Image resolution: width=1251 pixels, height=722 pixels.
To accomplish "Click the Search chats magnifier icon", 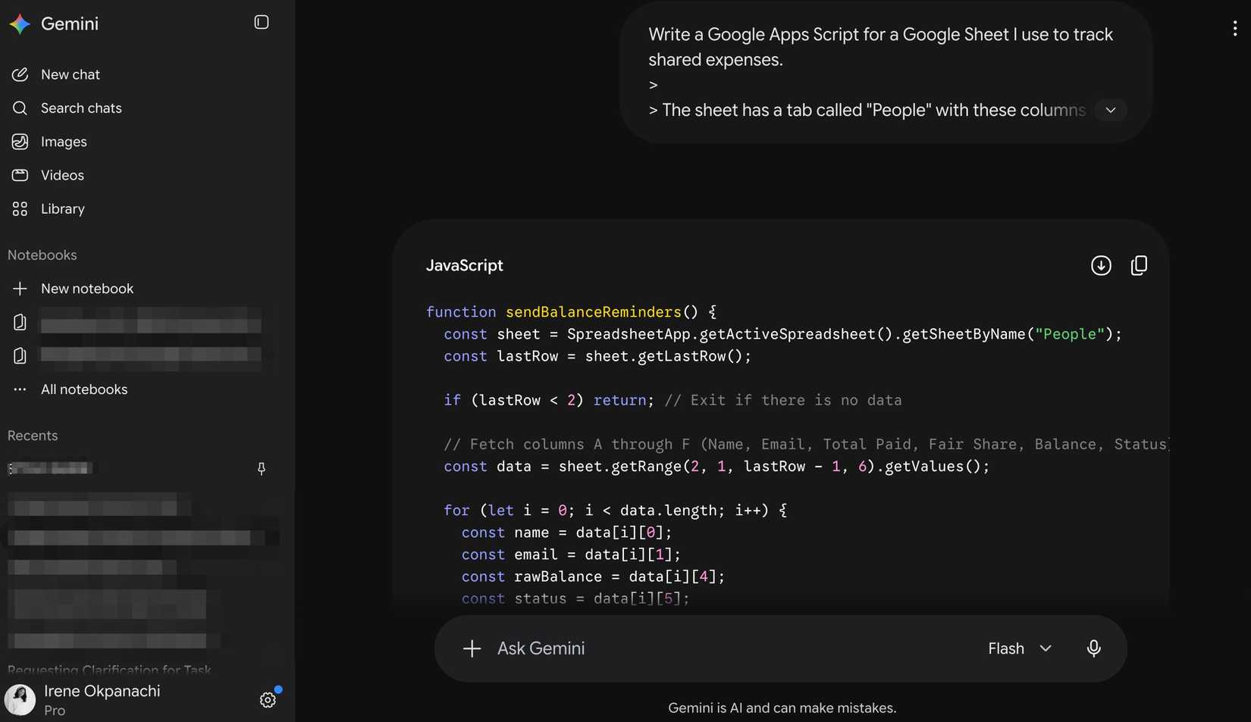I will 20,108.
